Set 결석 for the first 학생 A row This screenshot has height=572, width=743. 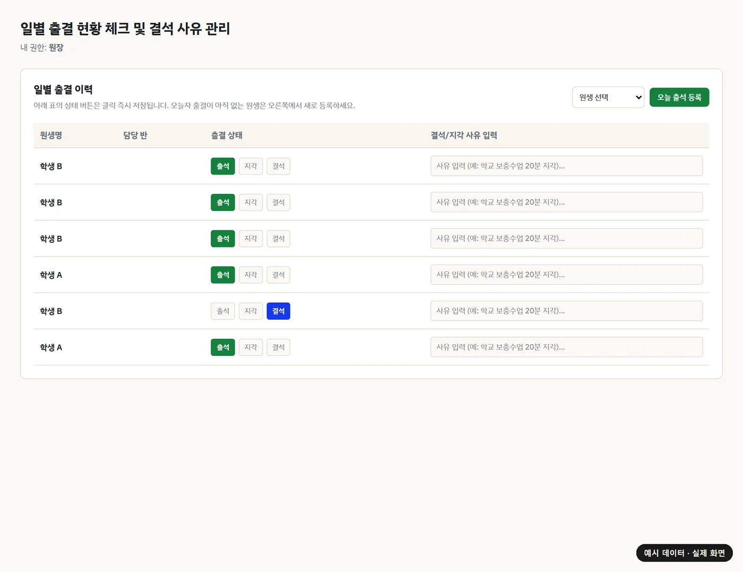(279, 275)
